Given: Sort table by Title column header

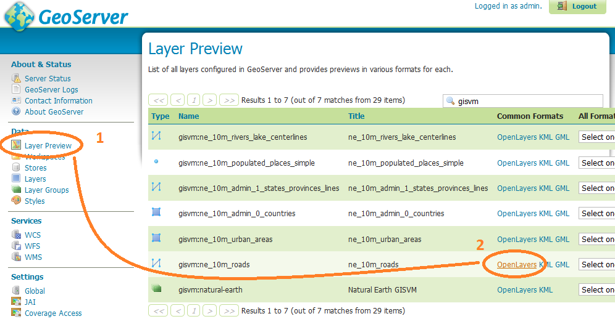Looking at the screenshot, I should [356, 116].
